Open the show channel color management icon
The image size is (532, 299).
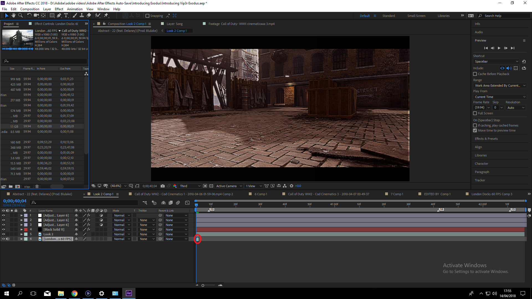175,186
